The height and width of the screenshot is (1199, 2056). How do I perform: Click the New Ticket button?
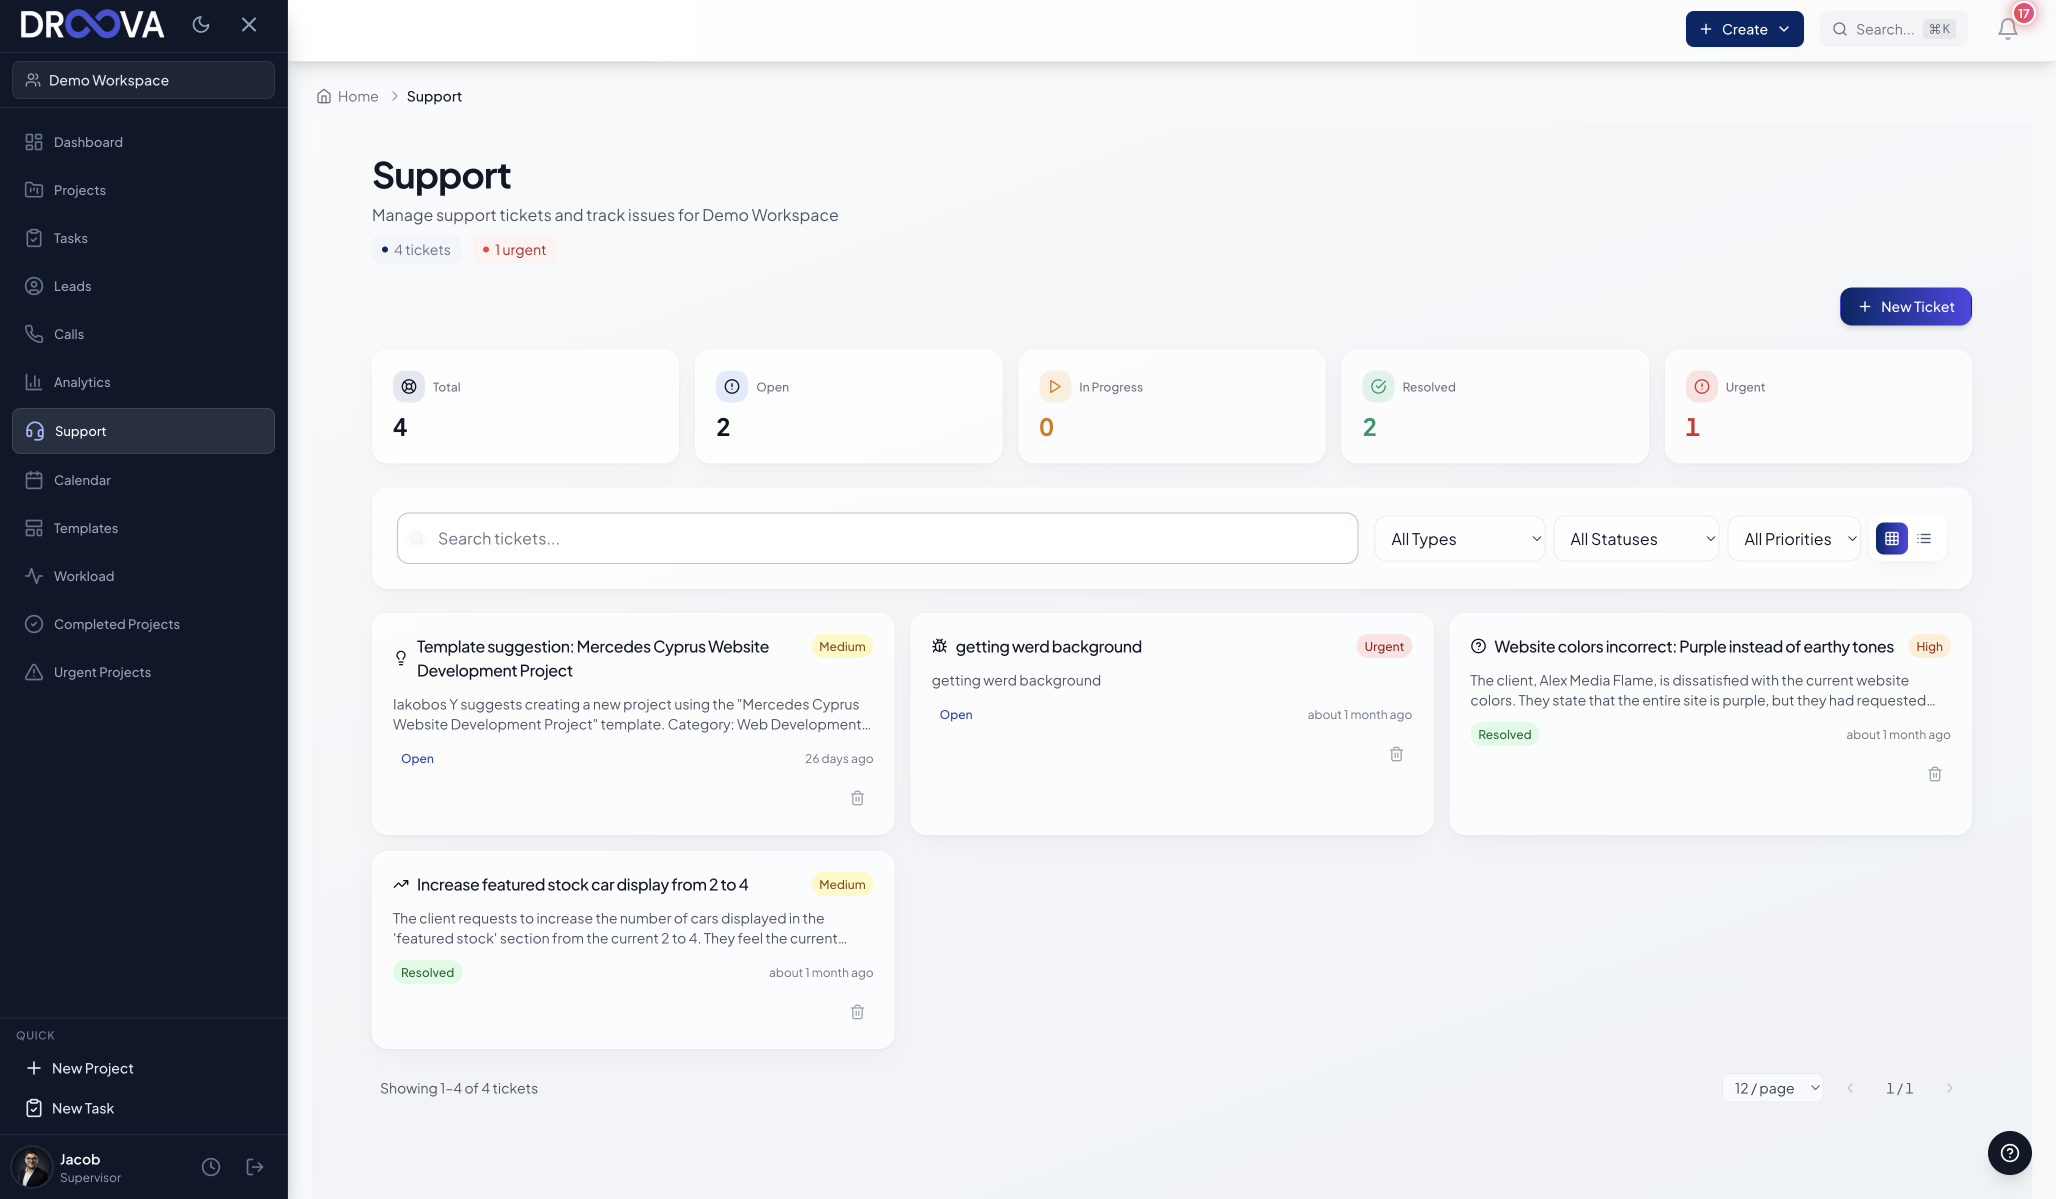coord(1905,306)
